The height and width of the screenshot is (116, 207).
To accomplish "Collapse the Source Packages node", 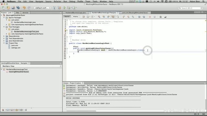I will click(x=4, y=17).
